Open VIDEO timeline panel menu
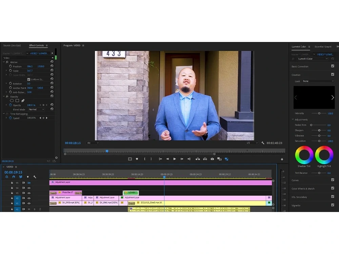 tap(16, 167)
